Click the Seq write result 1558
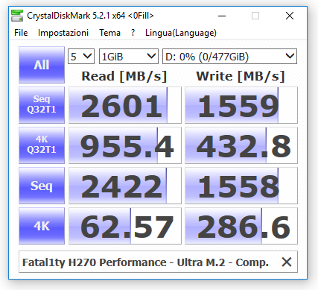Image resolution: width=318 pixels, height=290 pixels. click(241, 186)
